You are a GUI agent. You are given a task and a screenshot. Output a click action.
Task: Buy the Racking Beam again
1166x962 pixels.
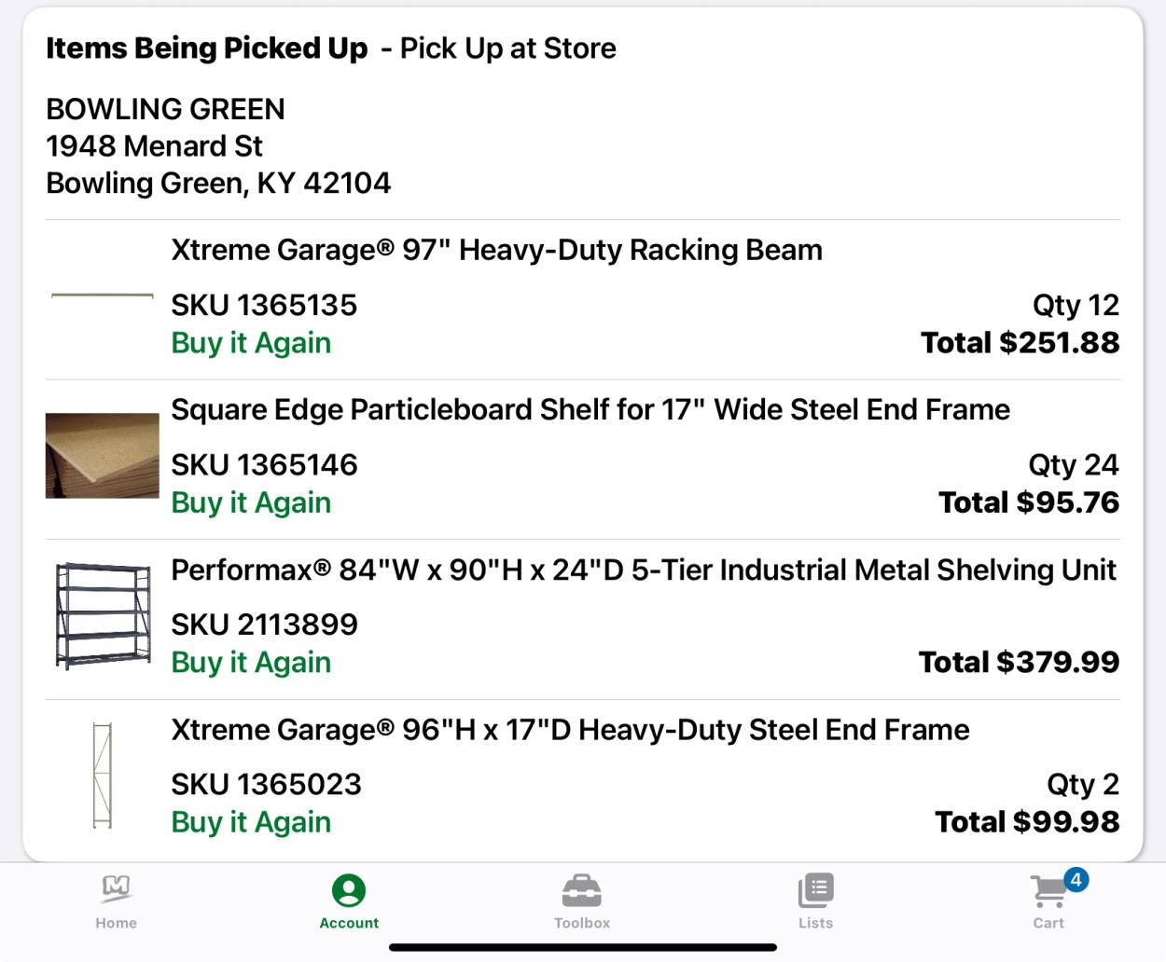click(x=251, y=343)
